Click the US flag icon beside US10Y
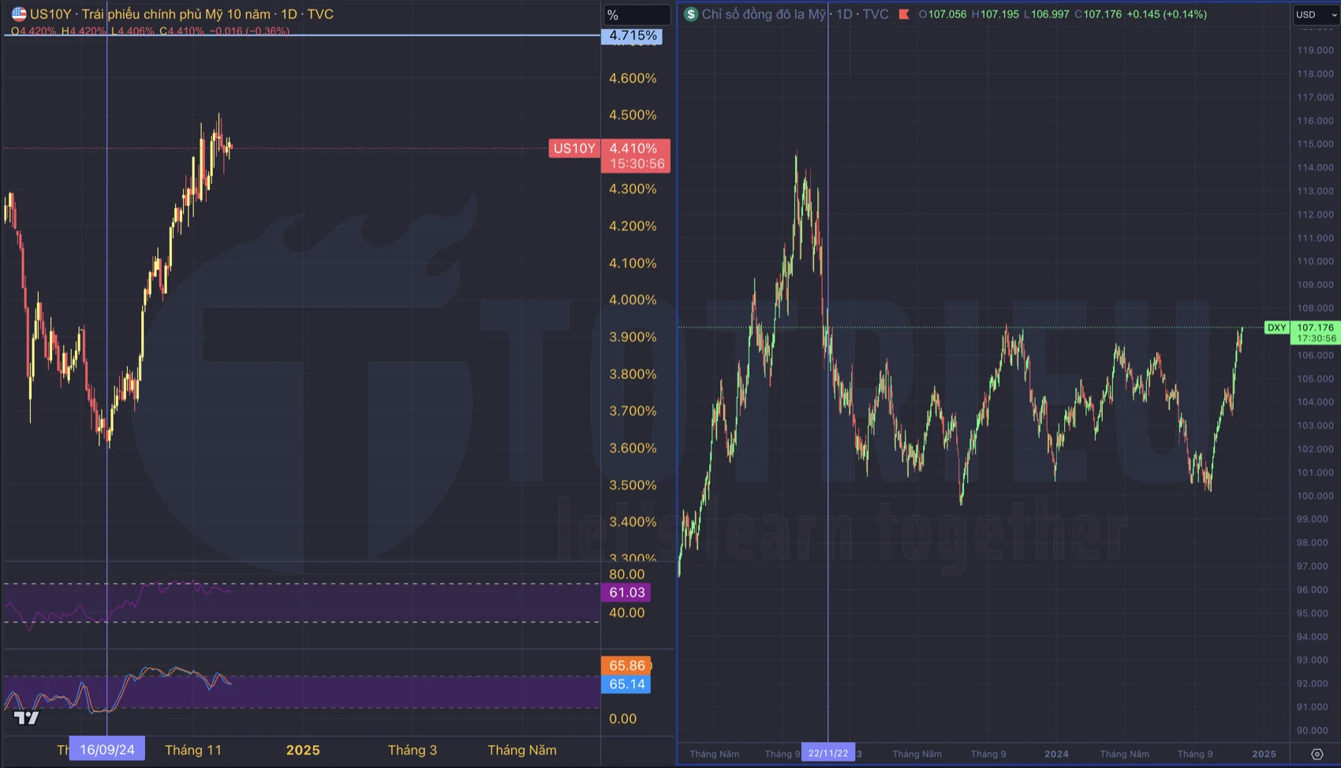The image size is (1341, 768). [19, 14]
